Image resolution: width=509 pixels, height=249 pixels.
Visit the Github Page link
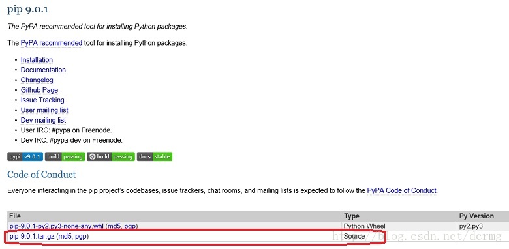pos(39,90)
